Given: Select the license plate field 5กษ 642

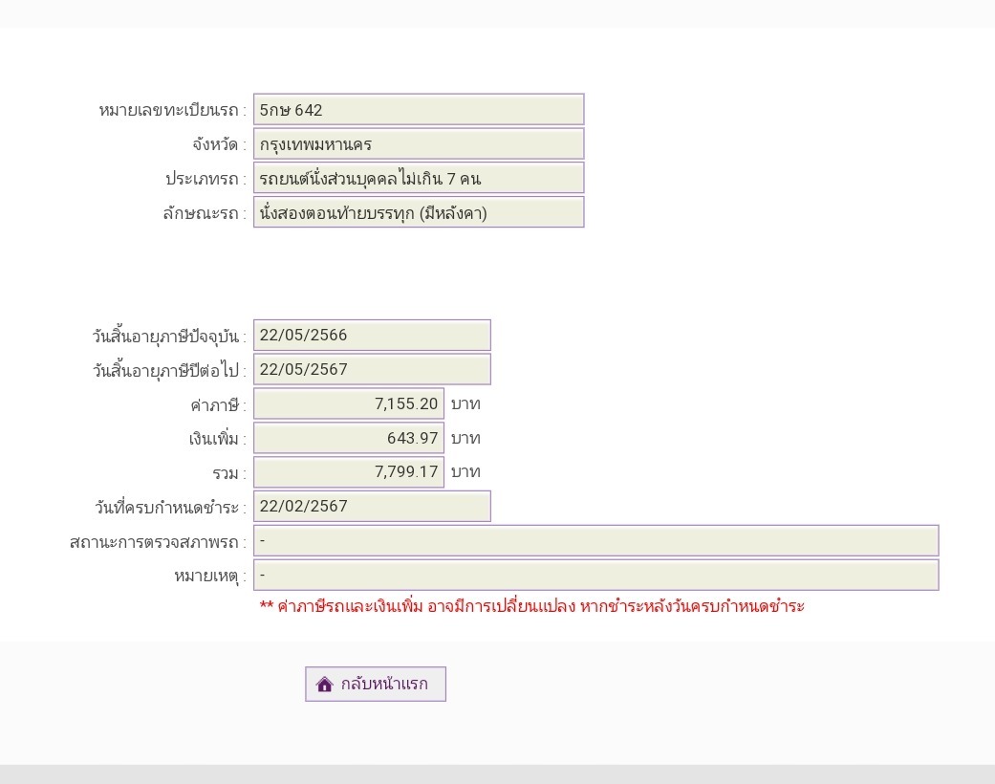Looking at the screenshot, I should 419,110.
